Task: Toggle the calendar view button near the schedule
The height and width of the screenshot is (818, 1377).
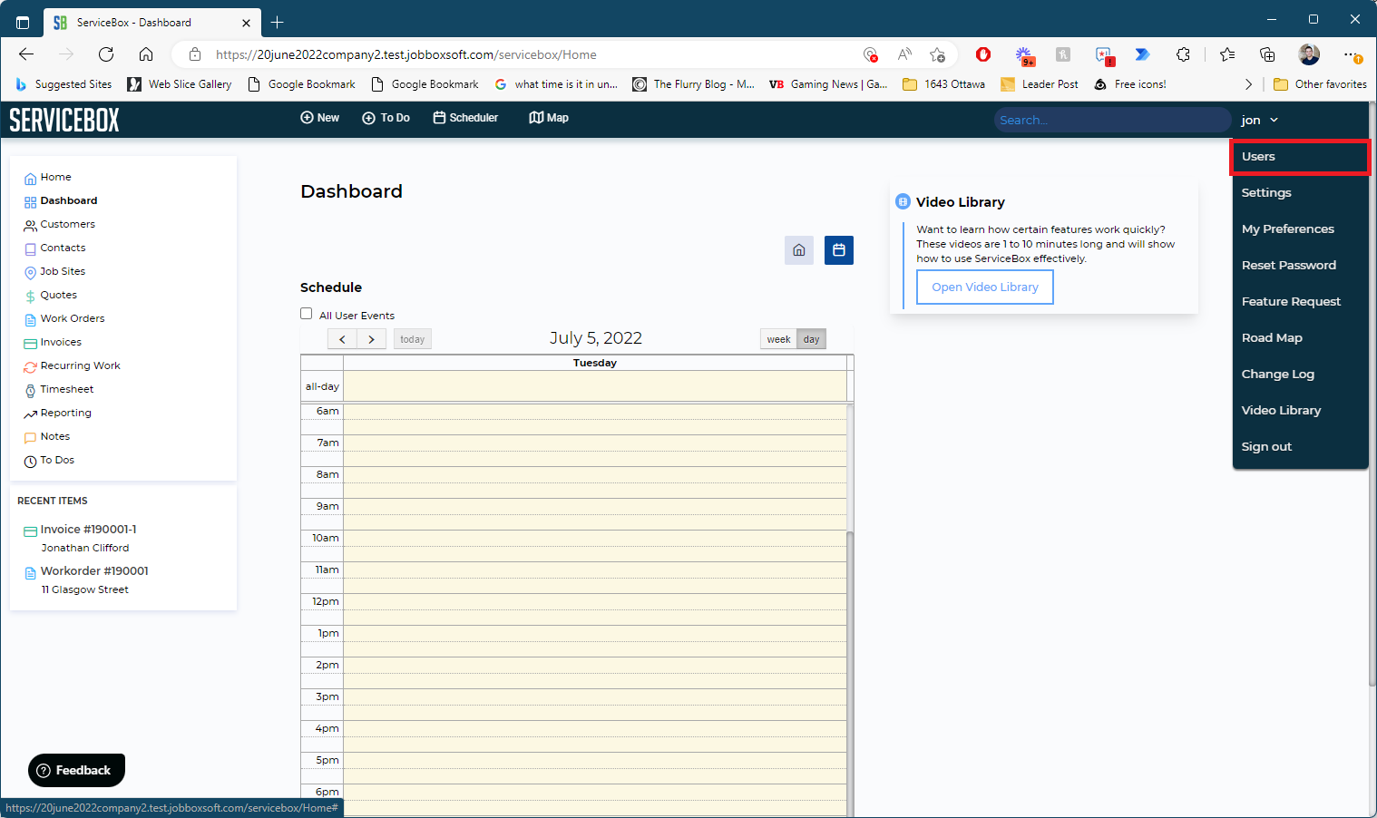Action: 838,250
